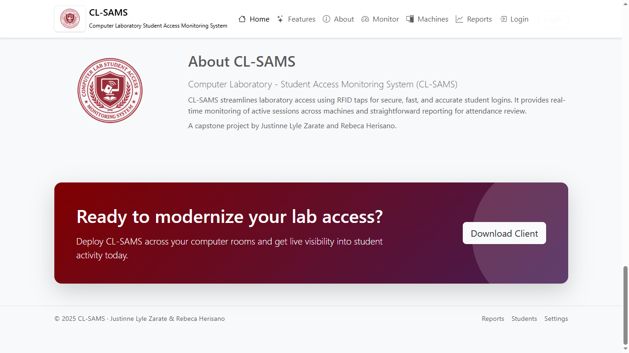This screenshot has width=629, height=353.
Task: Go to the Monitor nav label
Action: pos(386,19)
